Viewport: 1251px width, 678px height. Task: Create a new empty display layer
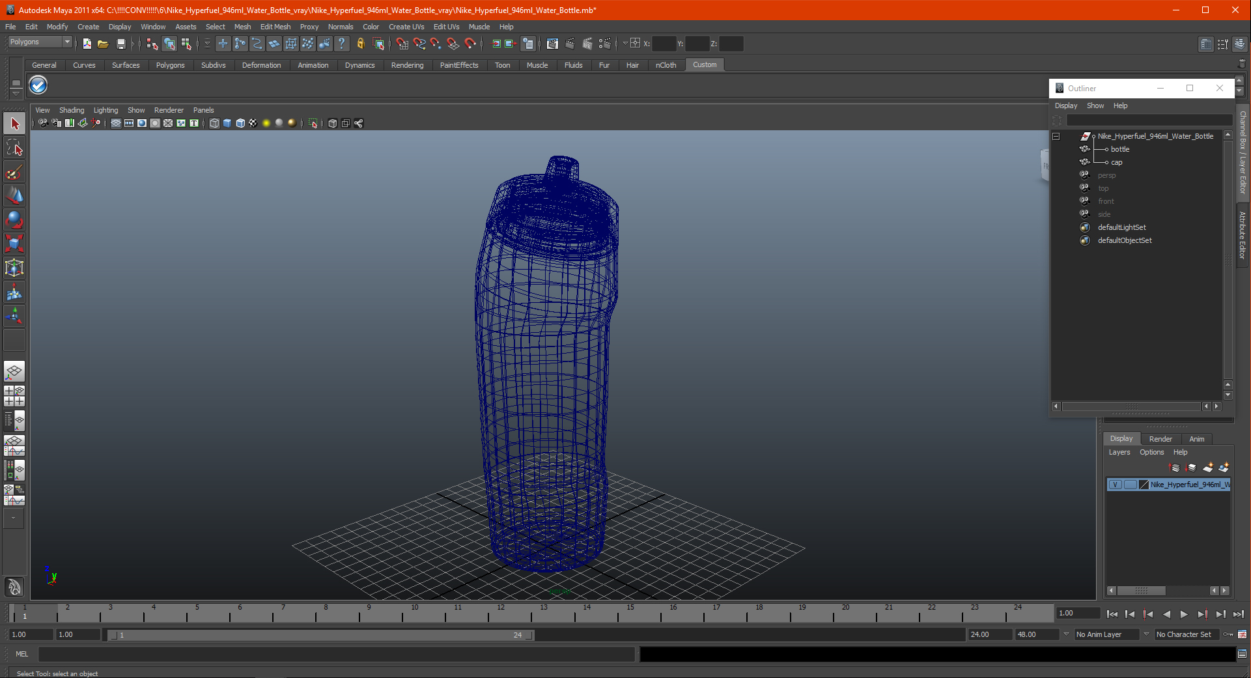pos(1208,468)
